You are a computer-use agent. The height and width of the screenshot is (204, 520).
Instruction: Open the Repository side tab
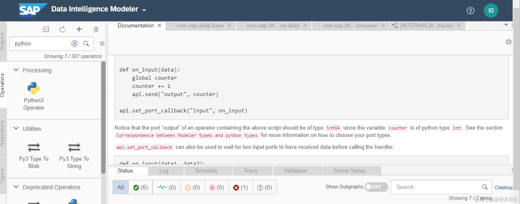[x=3, y=133]
